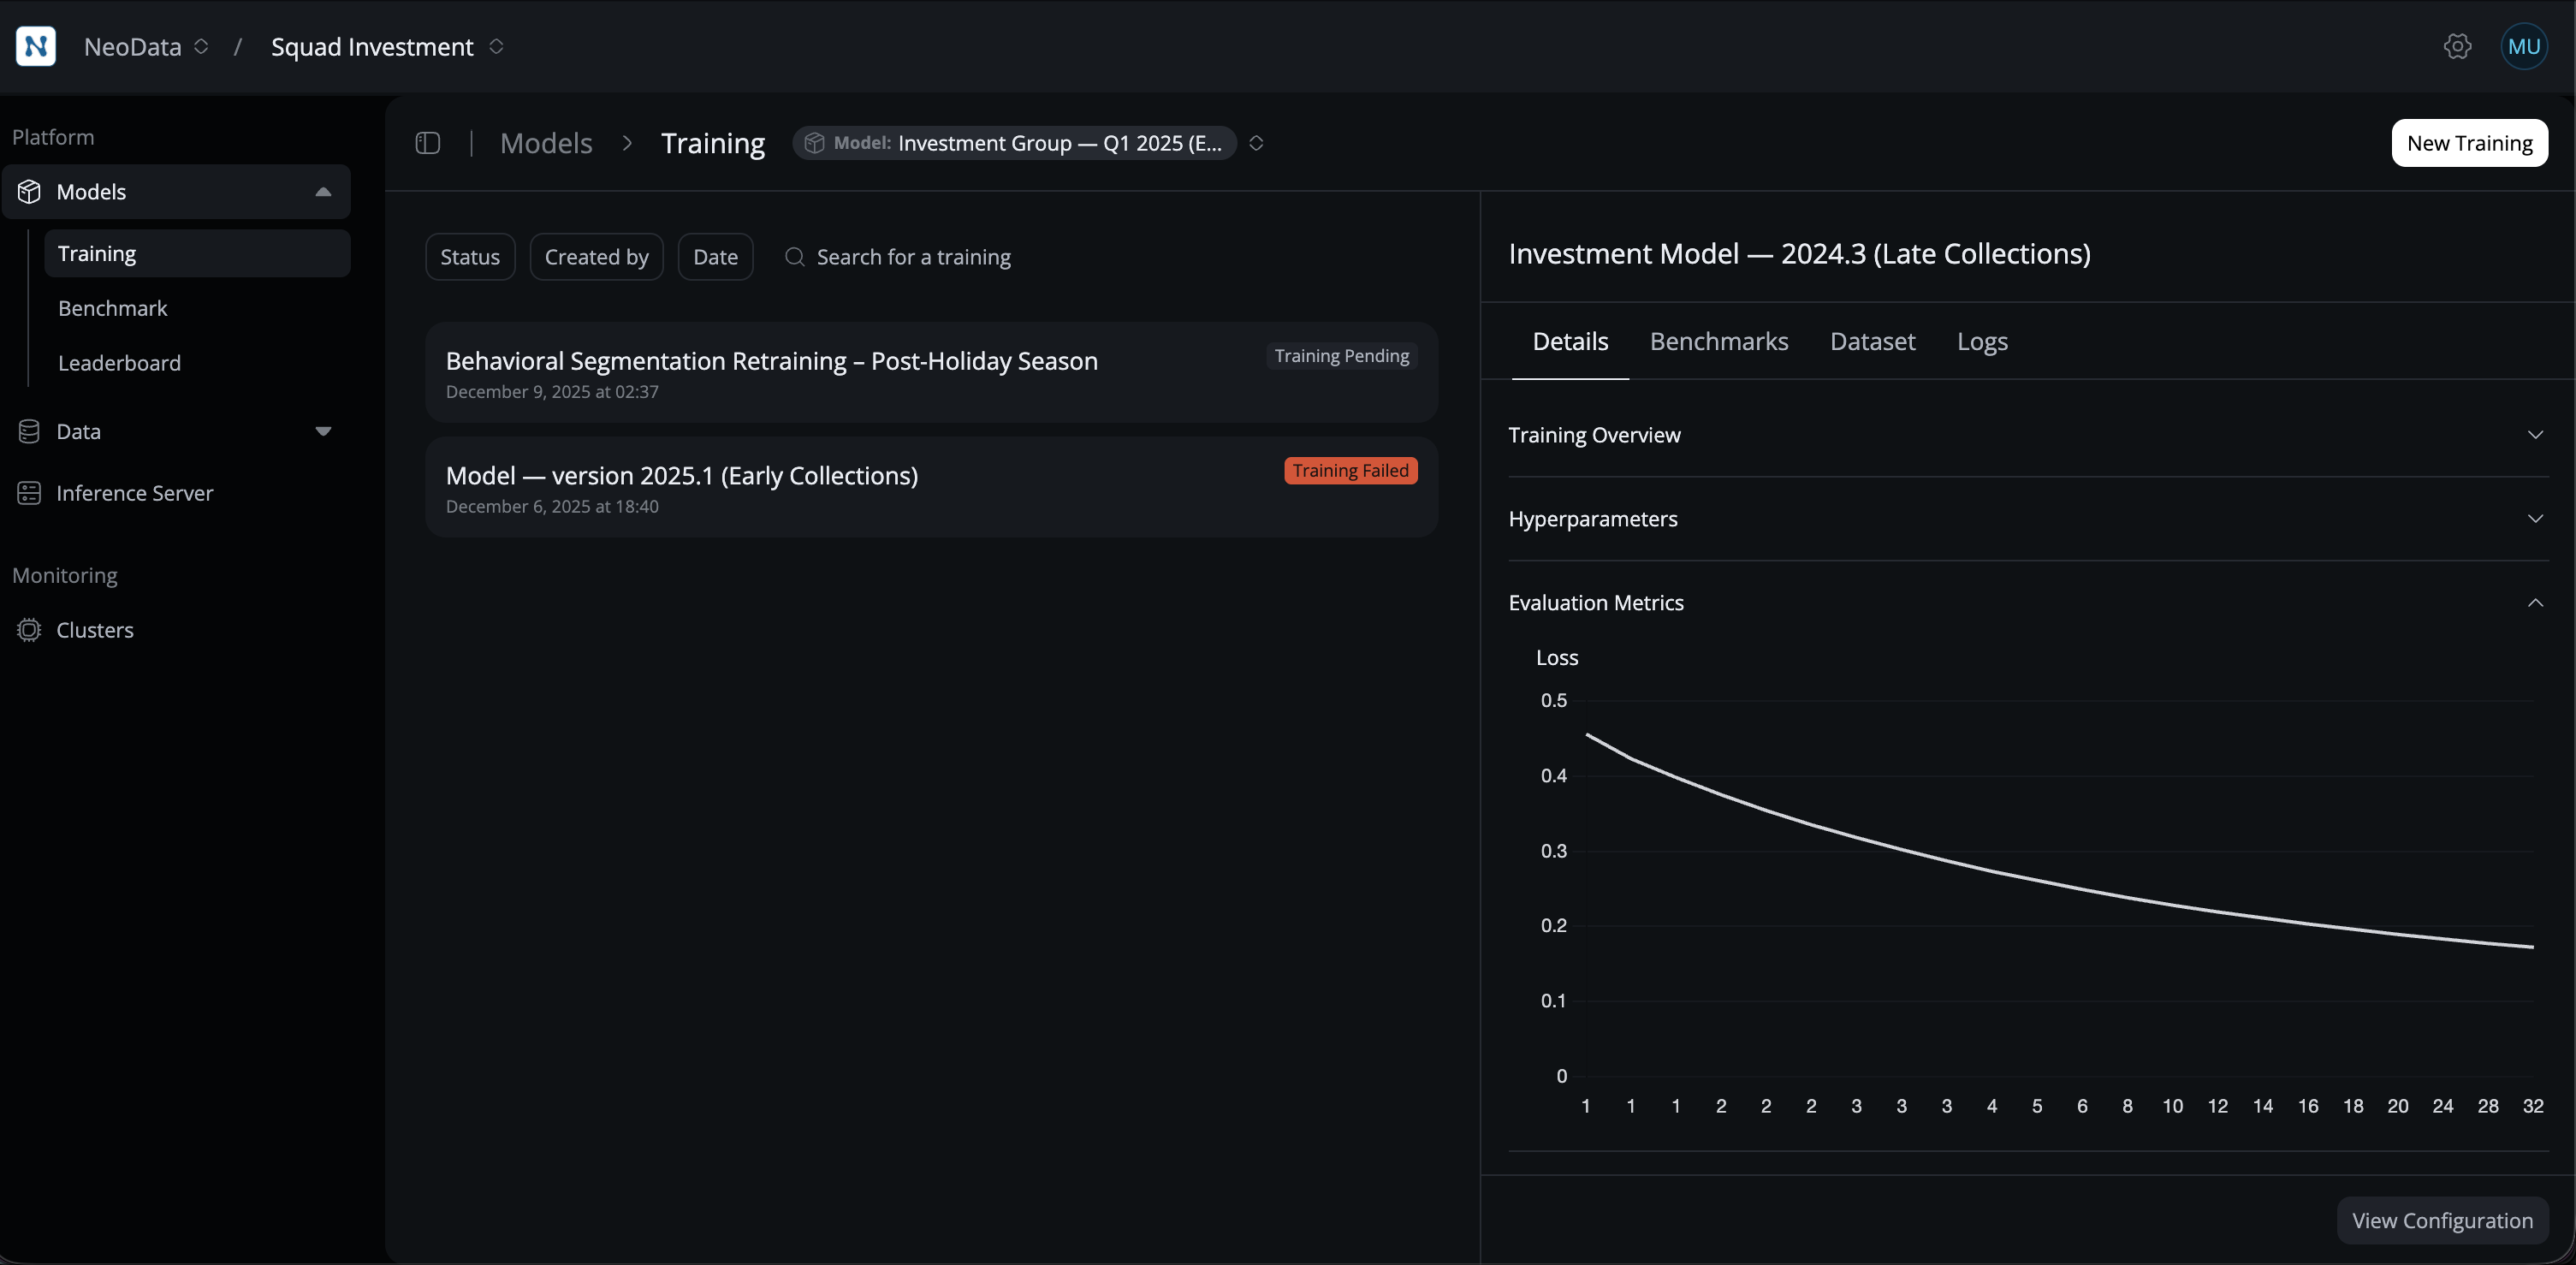
Task: Click the model cube icon in the breadcrumb selector
Action: pos(815,143)
